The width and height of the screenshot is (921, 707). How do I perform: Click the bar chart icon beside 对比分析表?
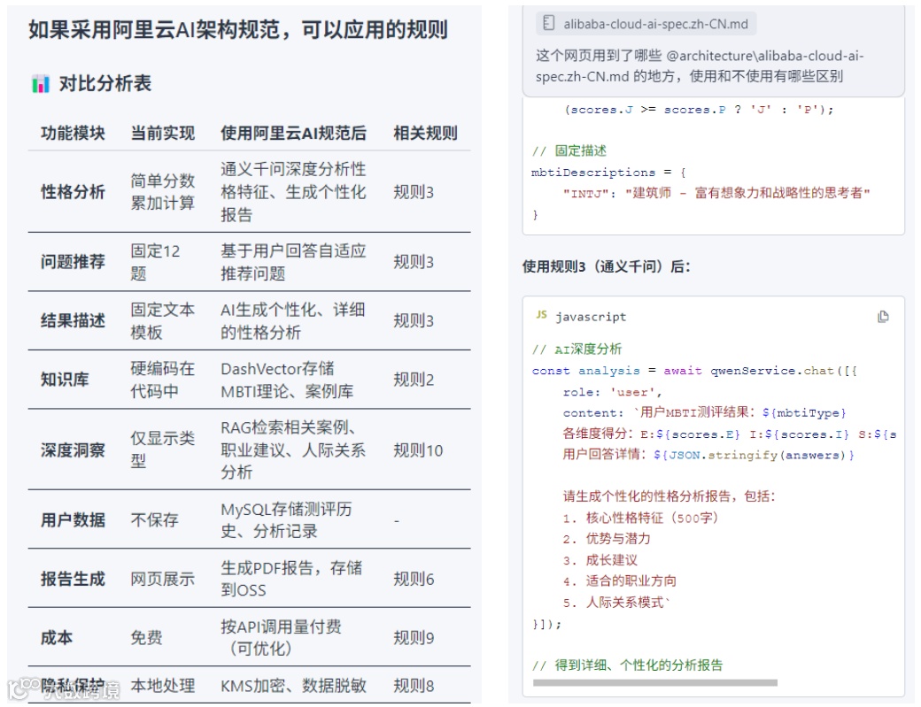[41, 83]
